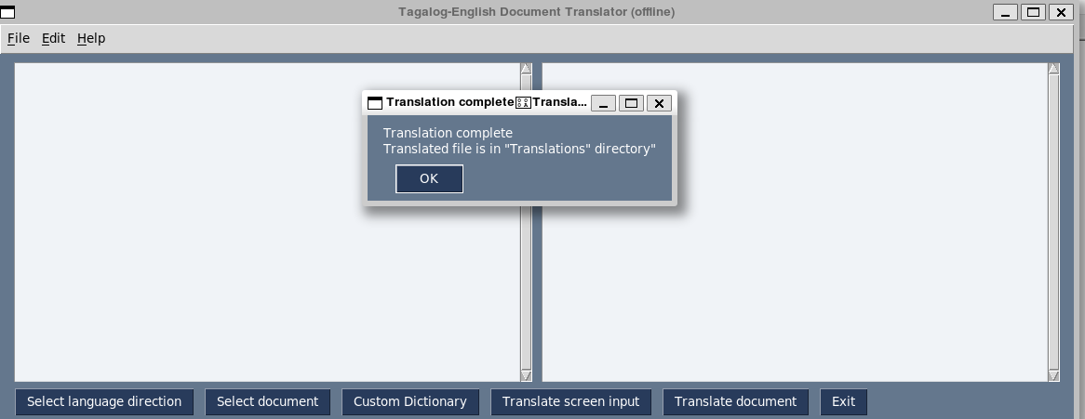
Task: Click the Exit button
Action: [843, 401]
